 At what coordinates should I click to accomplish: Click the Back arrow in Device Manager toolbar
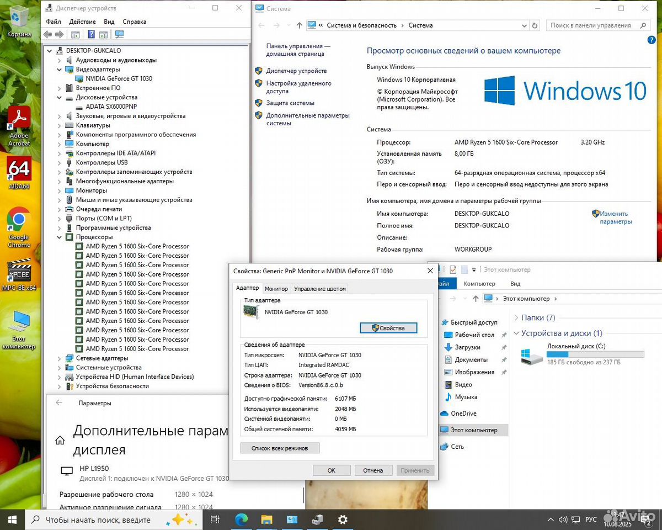48,34
